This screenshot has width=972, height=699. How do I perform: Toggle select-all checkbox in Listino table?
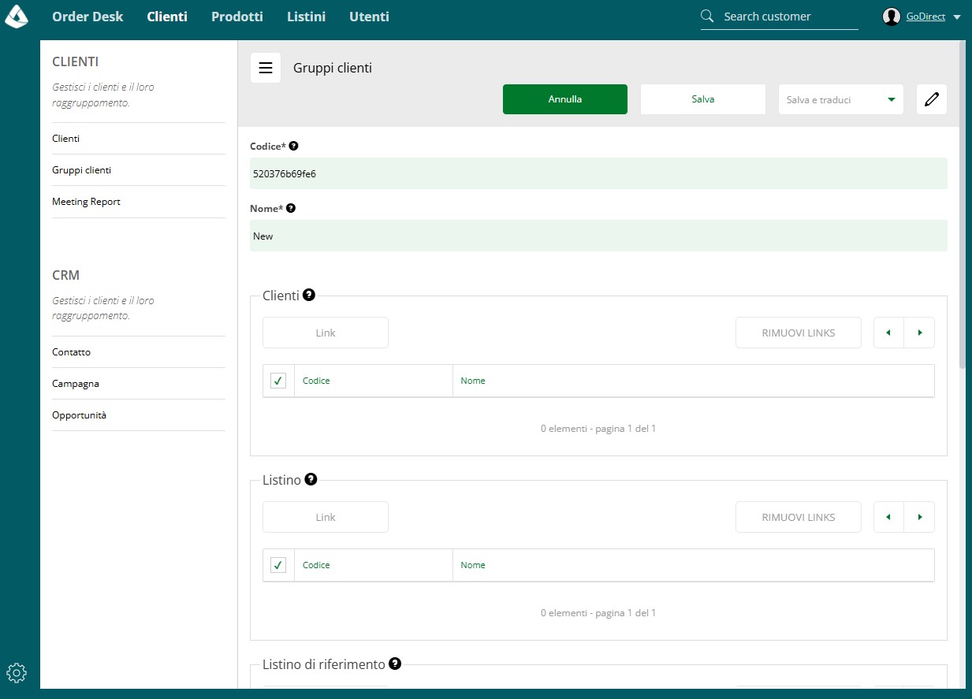coord(278,565)
